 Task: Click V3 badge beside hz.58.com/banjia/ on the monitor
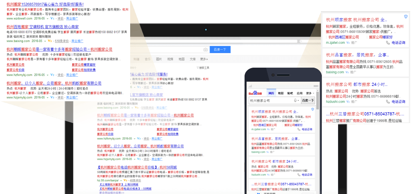125,180
